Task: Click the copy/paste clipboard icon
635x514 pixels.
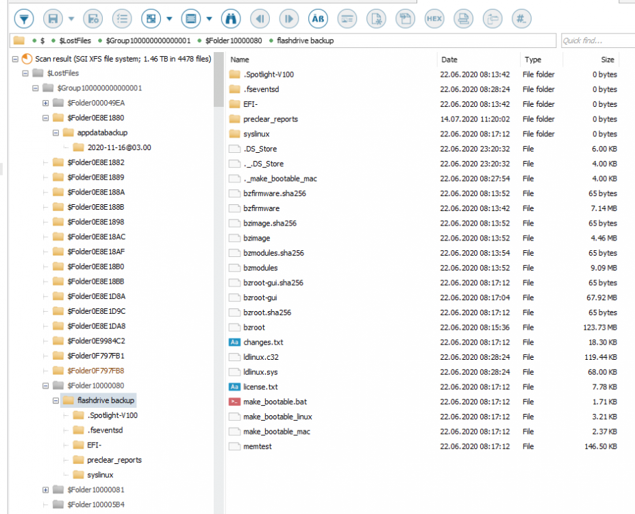Action: (x=405, y=19)
